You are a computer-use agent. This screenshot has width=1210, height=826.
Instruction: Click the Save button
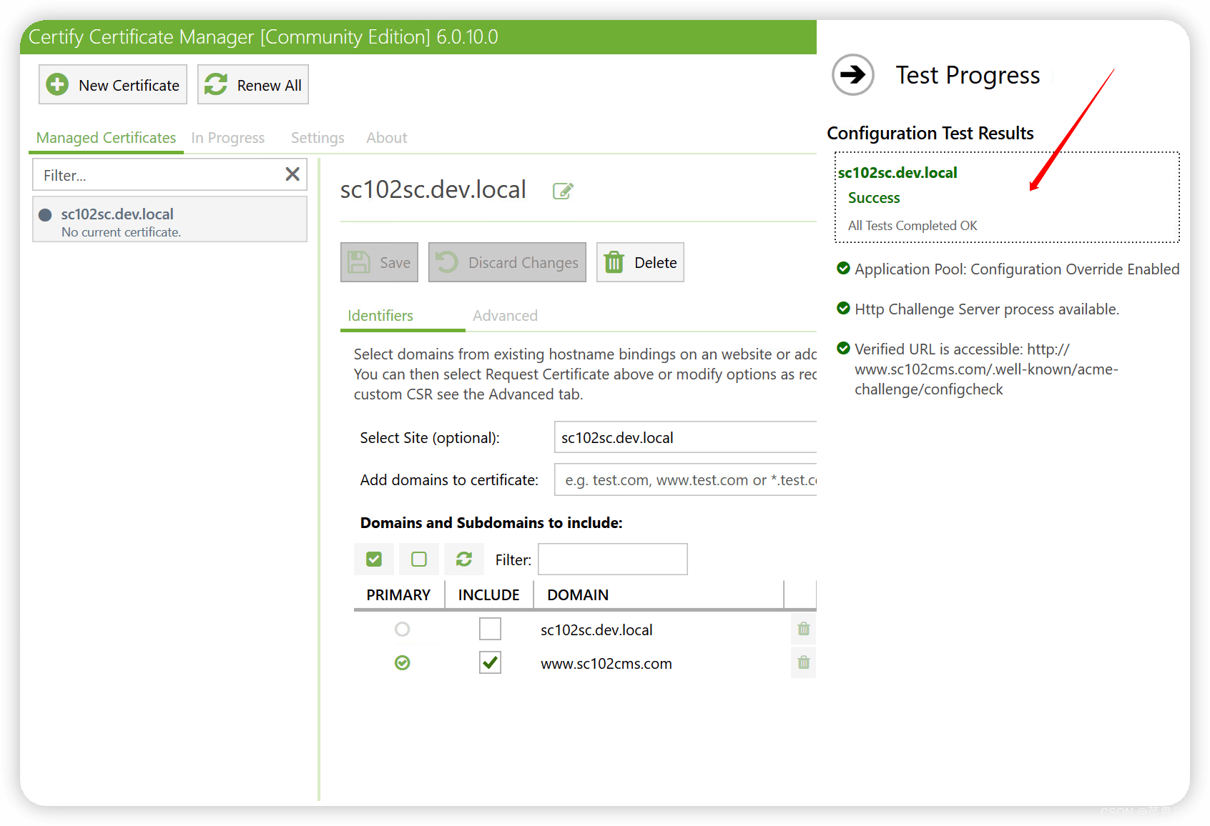pyautogui.click(x=379, y=262)
